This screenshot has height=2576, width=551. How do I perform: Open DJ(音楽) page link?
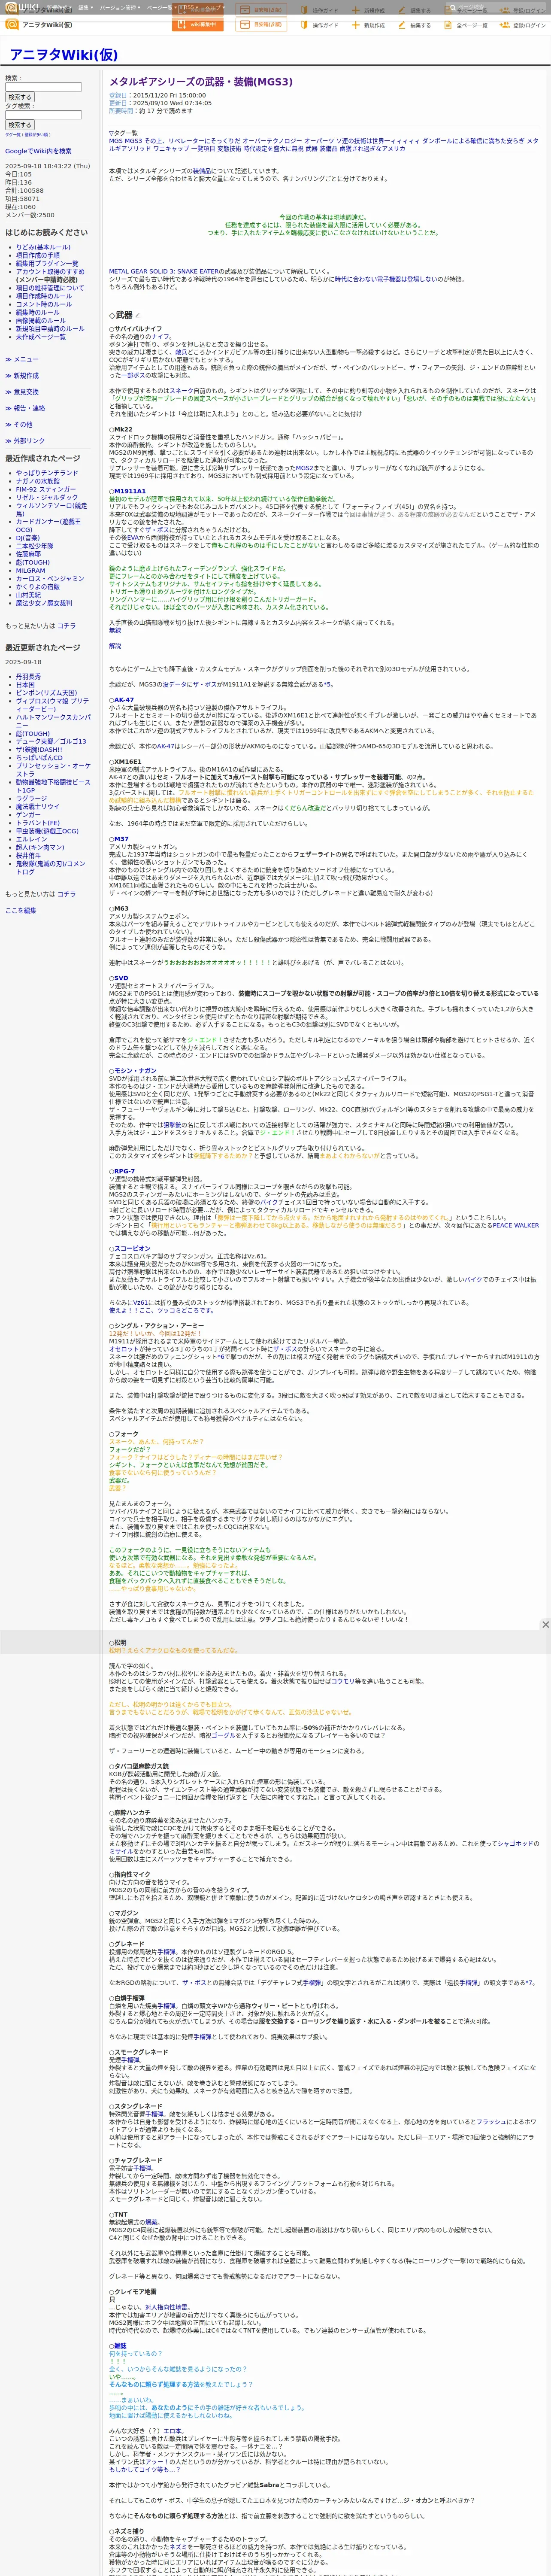click(28, 538)
